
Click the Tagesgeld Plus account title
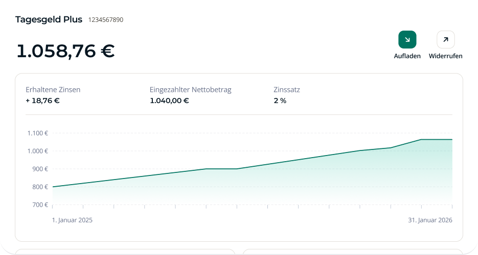click(49, 19)
